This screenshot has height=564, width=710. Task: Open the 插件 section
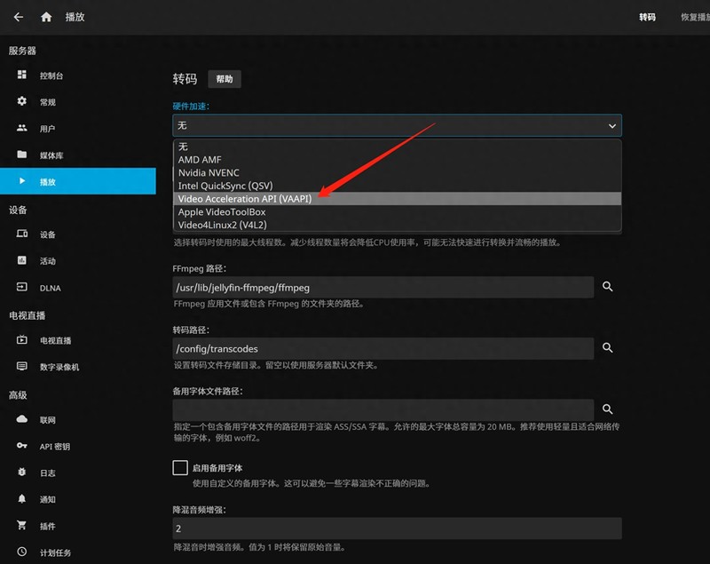[49, 526]
